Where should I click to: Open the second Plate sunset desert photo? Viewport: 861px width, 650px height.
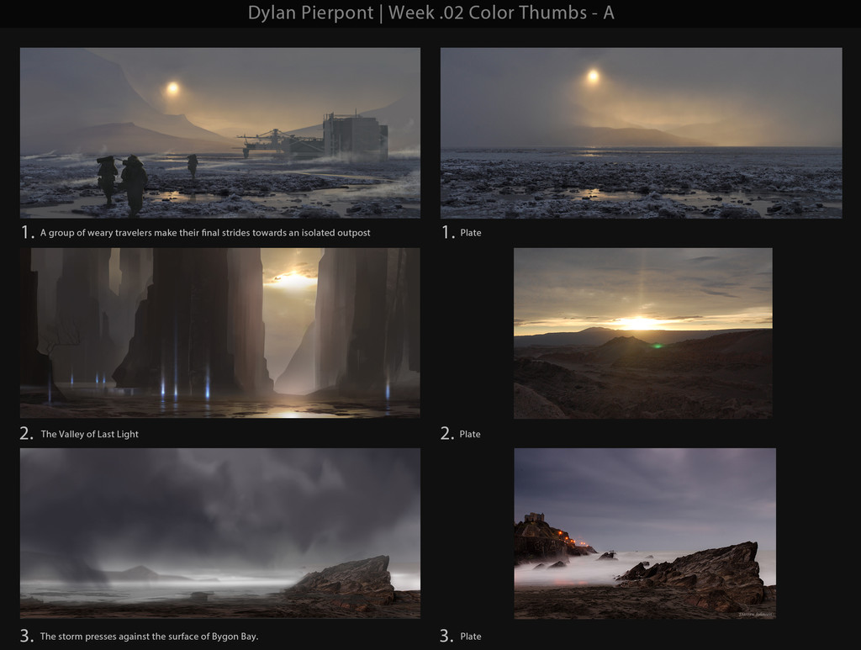pos(643,333)
